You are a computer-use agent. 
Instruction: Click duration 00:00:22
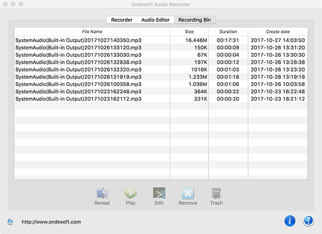228,92
